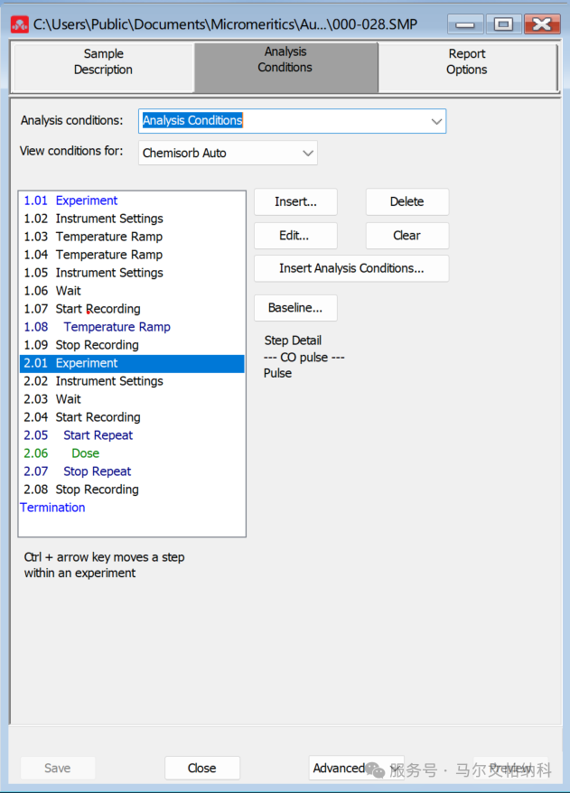The height and width of the screenshot is (793, 570).
Task: Open the Chemisorb Auto view dropdown
Action: [x=307, y=153]
